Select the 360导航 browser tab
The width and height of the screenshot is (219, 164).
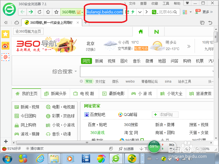pyautogui.click(x=52, y=23)
